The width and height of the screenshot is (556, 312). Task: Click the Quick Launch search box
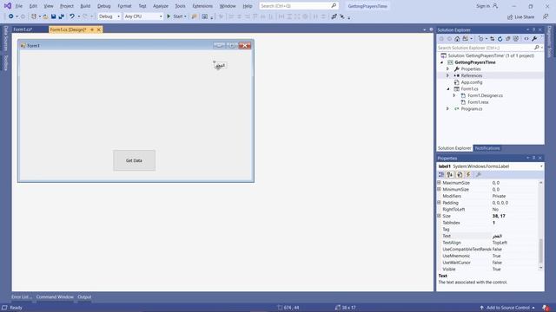click(295, 6)
